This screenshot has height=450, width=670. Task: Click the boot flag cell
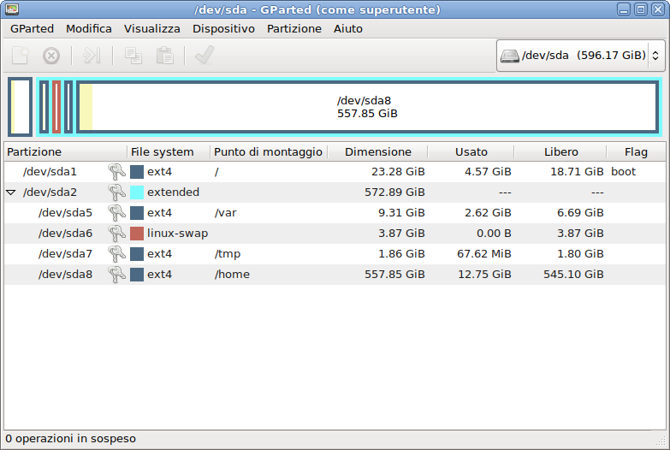(624, 172)
